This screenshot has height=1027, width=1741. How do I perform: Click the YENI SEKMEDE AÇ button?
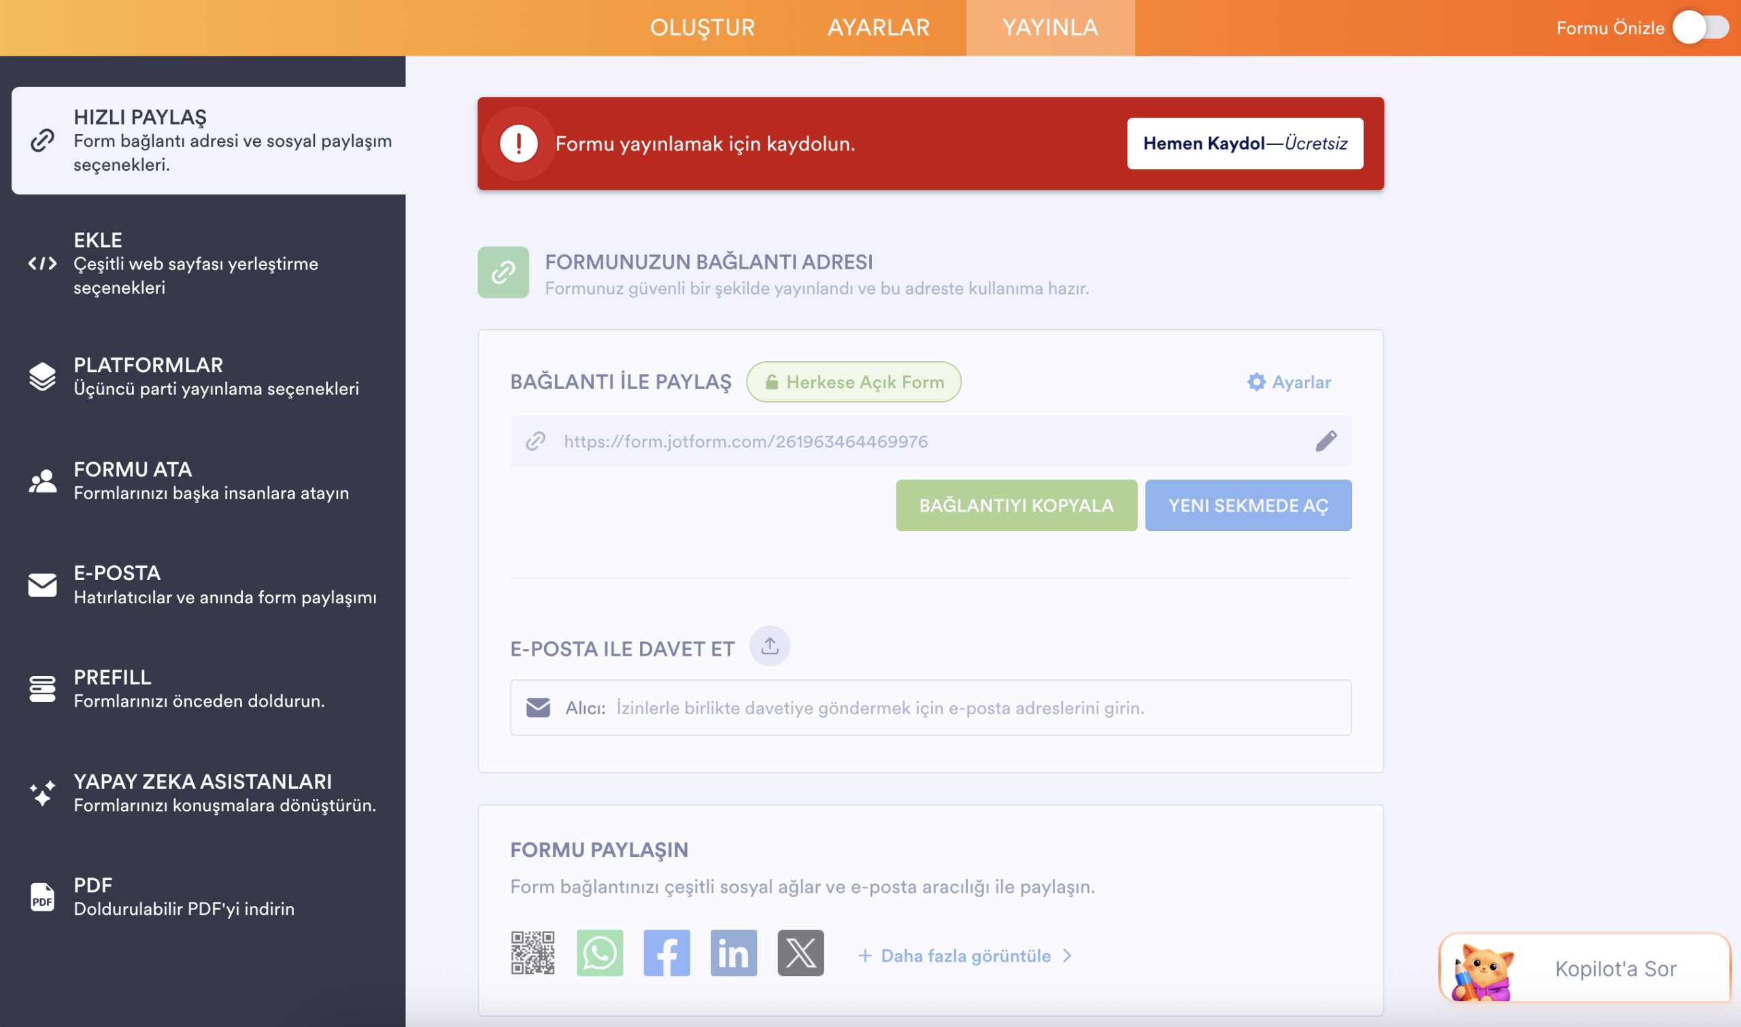pyautogui.click(x=1248, y=505)
